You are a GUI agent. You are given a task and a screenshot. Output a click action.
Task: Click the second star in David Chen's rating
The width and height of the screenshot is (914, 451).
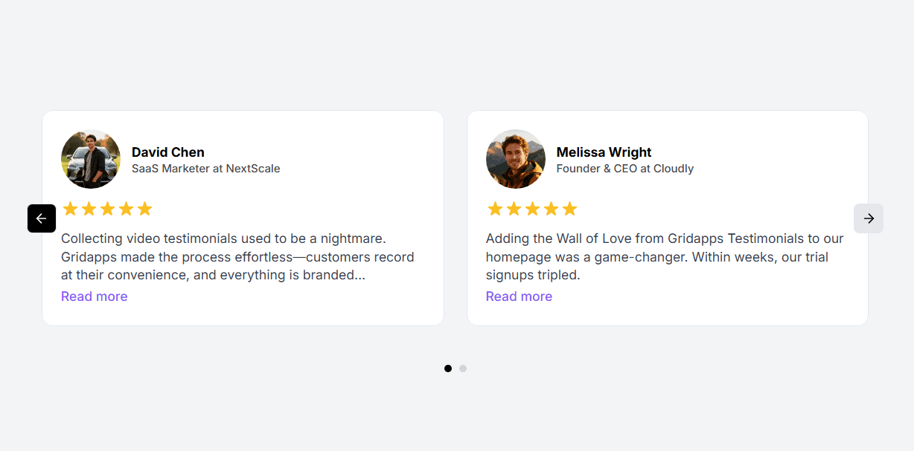click(89, 209)
